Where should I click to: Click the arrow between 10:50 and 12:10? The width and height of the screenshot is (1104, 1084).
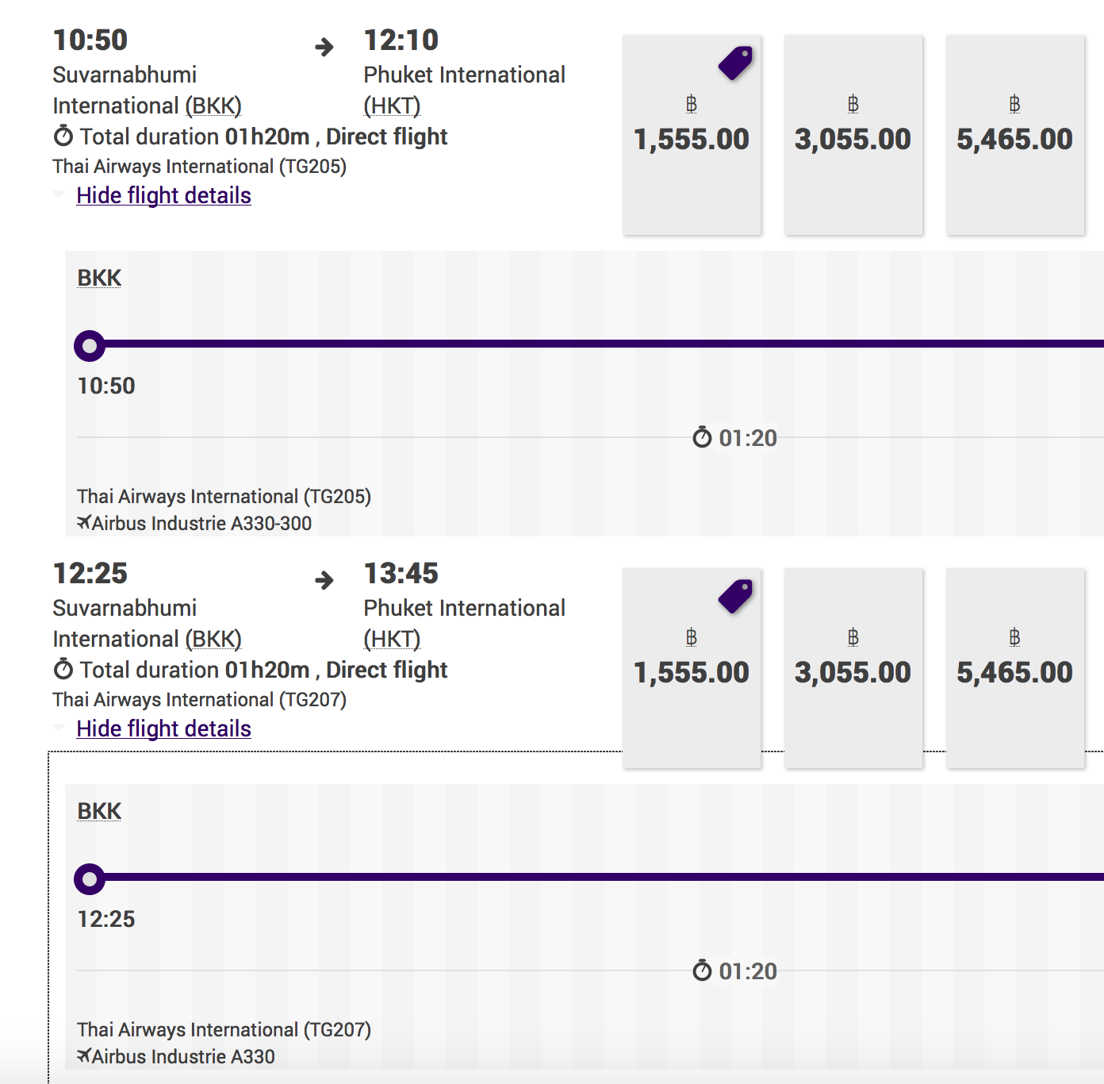tap(324, 47)
